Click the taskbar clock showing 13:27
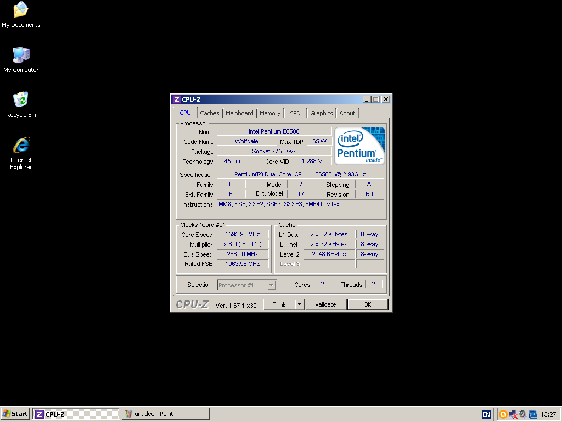The image size is (562, 422). pyautogui.click(x=548, y=414)
